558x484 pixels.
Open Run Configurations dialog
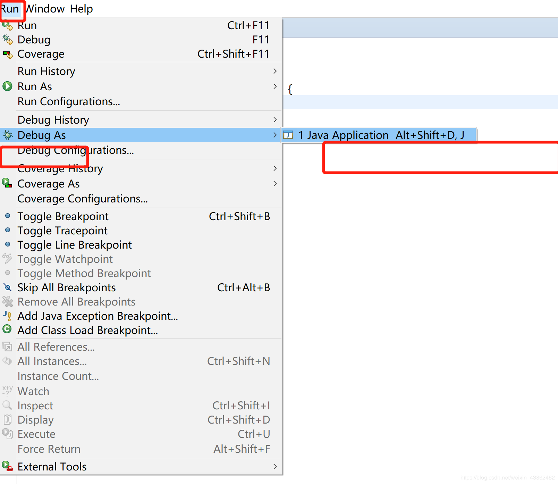[69, 101]
